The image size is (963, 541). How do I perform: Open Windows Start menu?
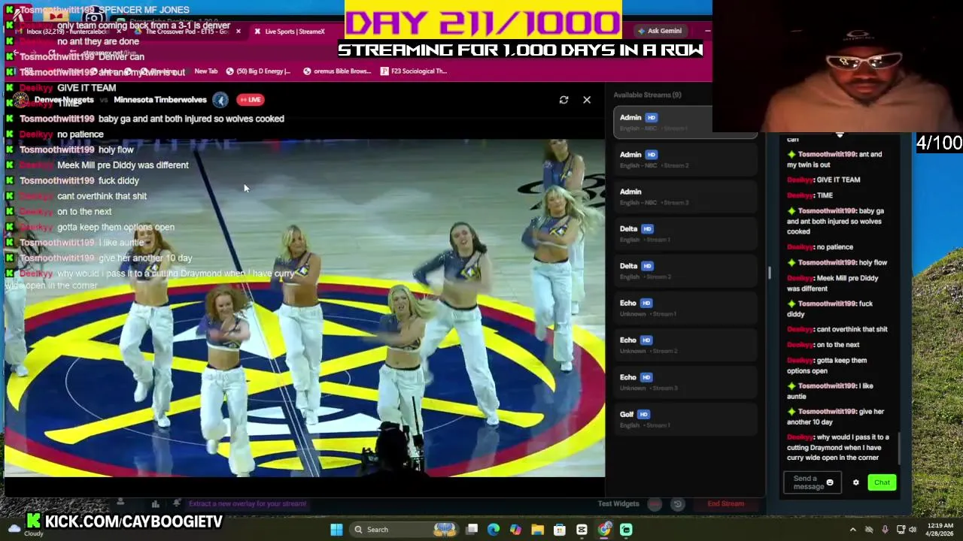point(336,530)
